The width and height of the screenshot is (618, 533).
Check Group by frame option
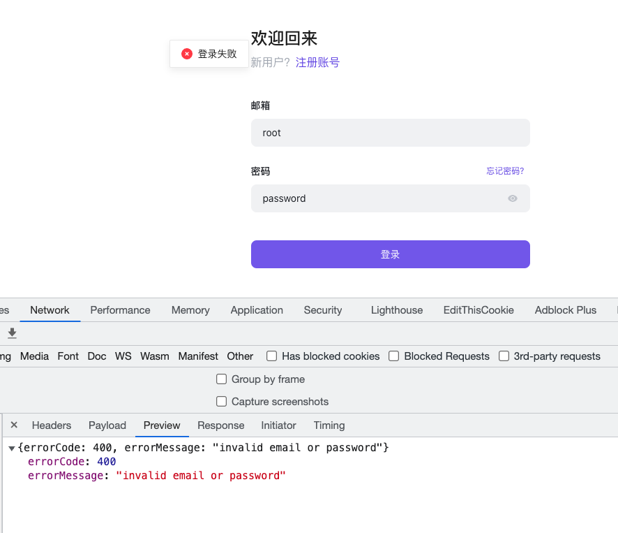click(x=222, y=379)
